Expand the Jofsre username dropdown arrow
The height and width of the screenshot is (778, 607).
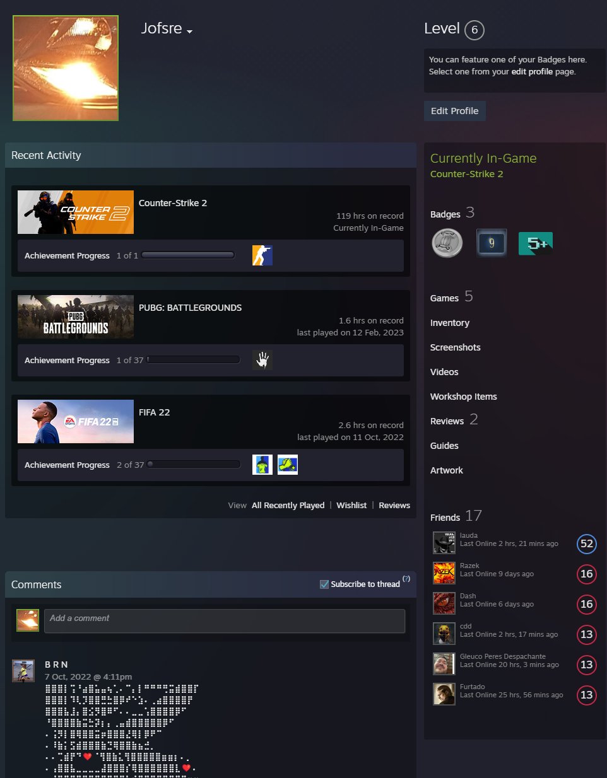click(x=189, y=32)
